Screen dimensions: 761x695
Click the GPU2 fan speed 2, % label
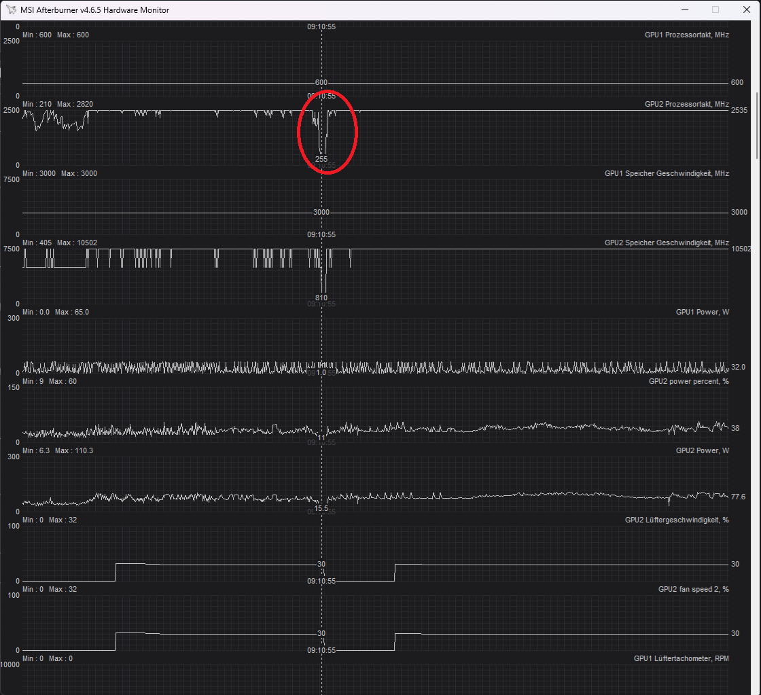pyautogui.click(x=694, y=589)
